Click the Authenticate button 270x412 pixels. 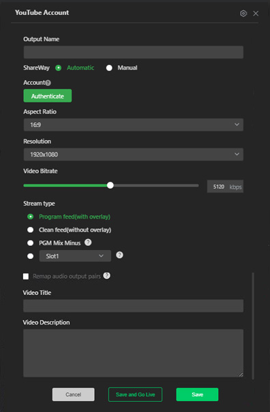pos(48,96)
